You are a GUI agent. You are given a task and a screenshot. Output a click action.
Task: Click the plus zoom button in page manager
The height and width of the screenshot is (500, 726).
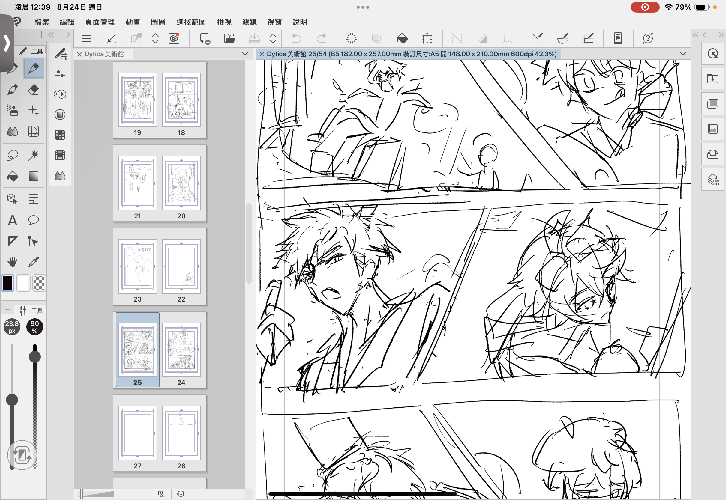click(x=142, y=494)
